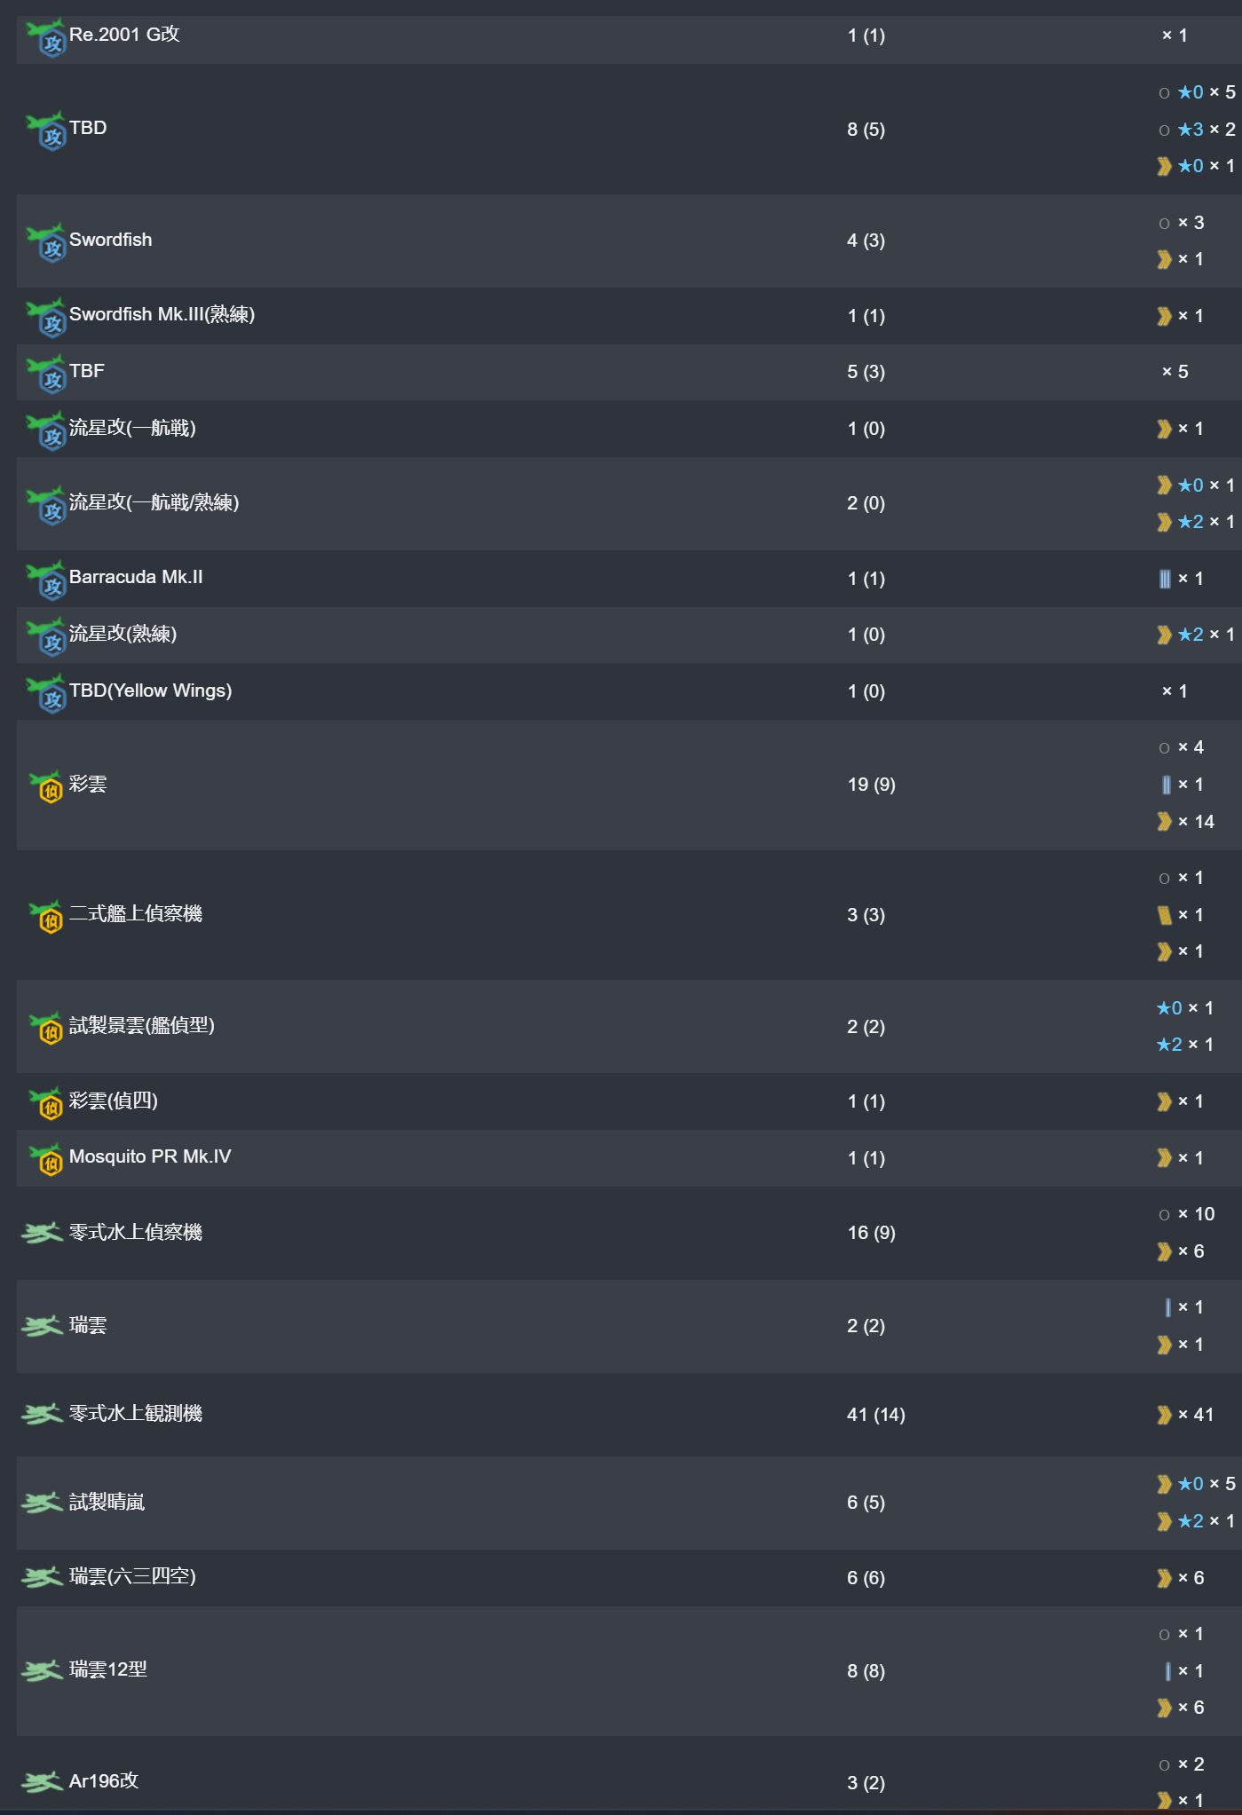Select the 瑞雲(六三四空) row name
1242x1815 pixels.
point(132,1577)
